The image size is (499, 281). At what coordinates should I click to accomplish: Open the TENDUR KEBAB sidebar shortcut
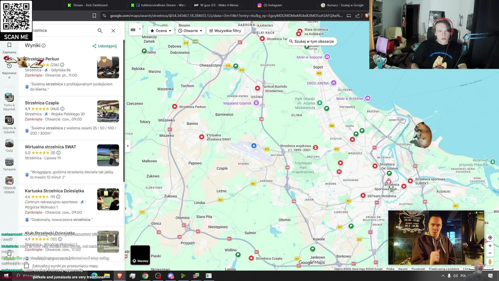(x=9, y=185)
